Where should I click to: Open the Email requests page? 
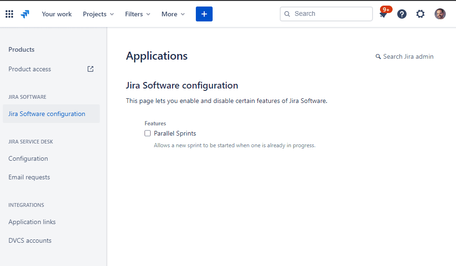coord(29,177)
